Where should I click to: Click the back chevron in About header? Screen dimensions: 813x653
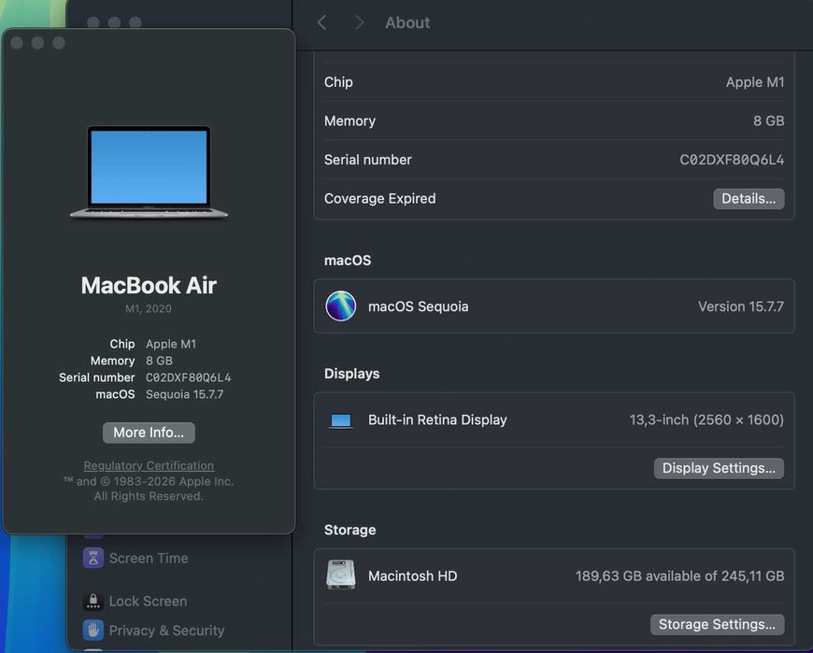pyautogui.click(x=322, y=22)
